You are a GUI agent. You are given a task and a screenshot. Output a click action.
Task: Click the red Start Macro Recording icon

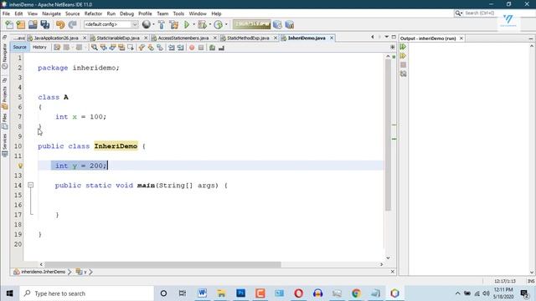[x=192, y=48]
